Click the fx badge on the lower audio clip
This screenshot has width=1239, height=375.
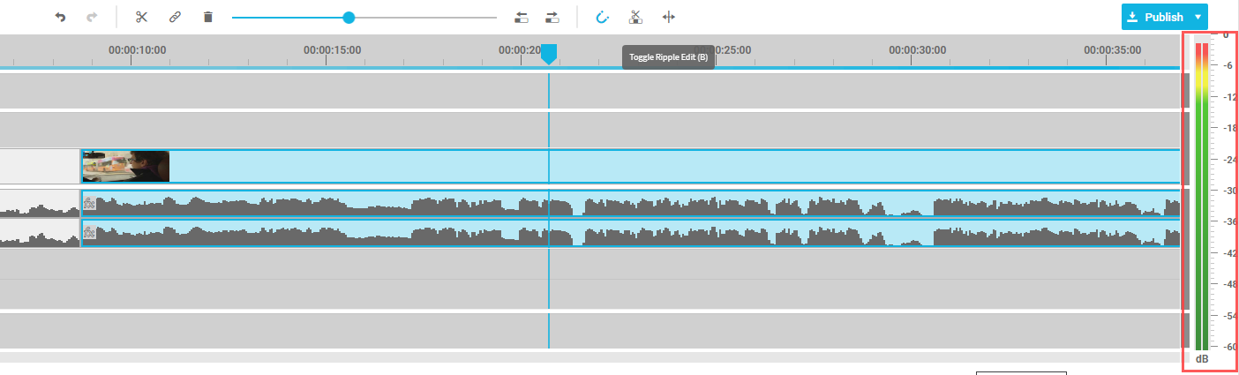89,233
